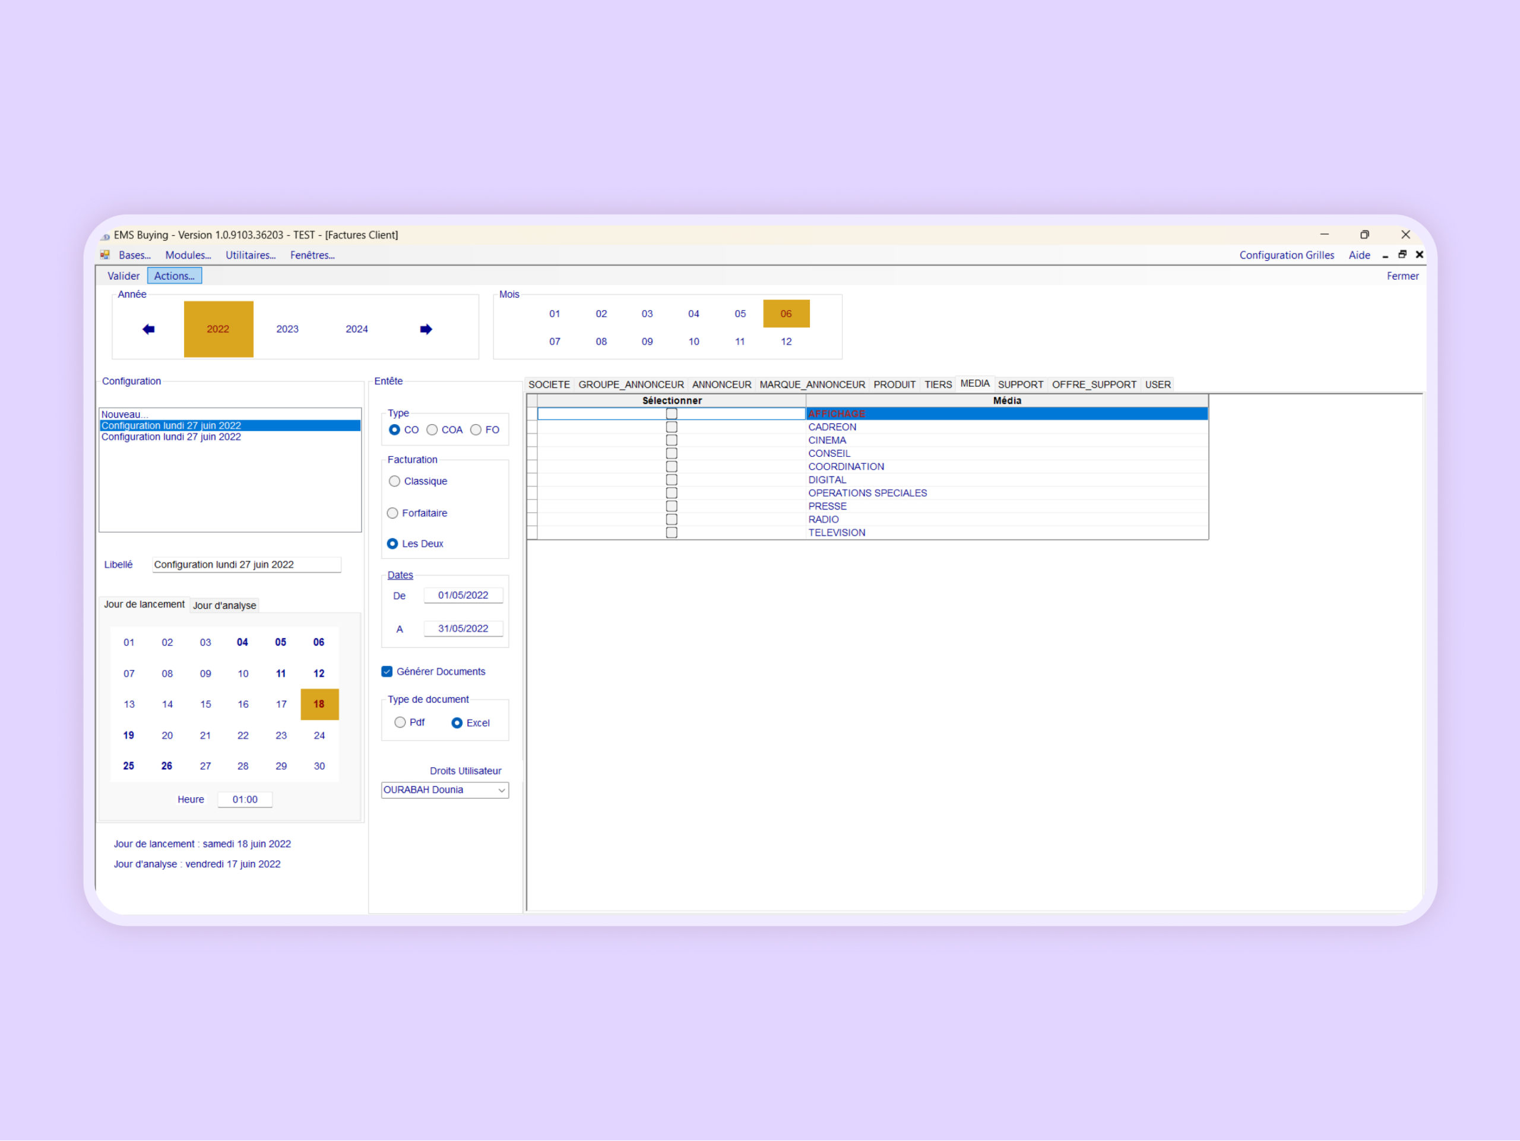Image resolution: width=1520 pixels, height=1141 pixels.
Task: Uncheck Générer Documents checkbox
Action: (x=387, y=672)
